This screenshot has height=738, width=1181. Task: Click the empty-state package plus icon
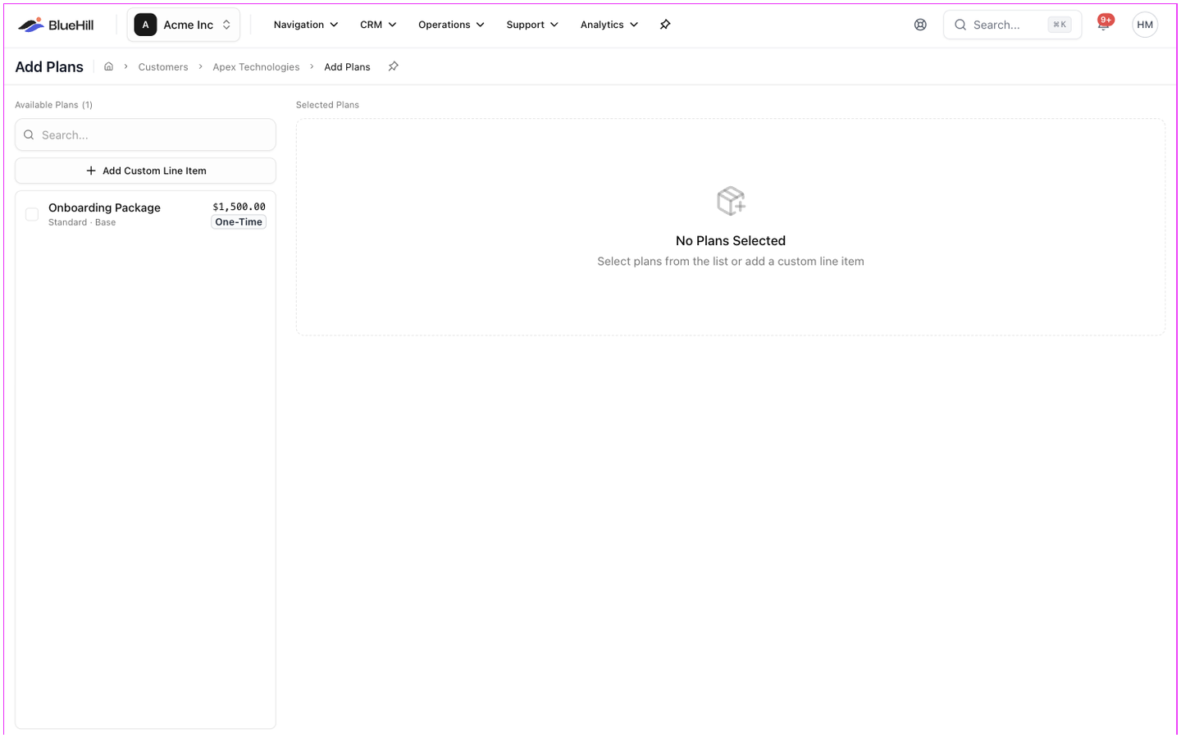731,201
